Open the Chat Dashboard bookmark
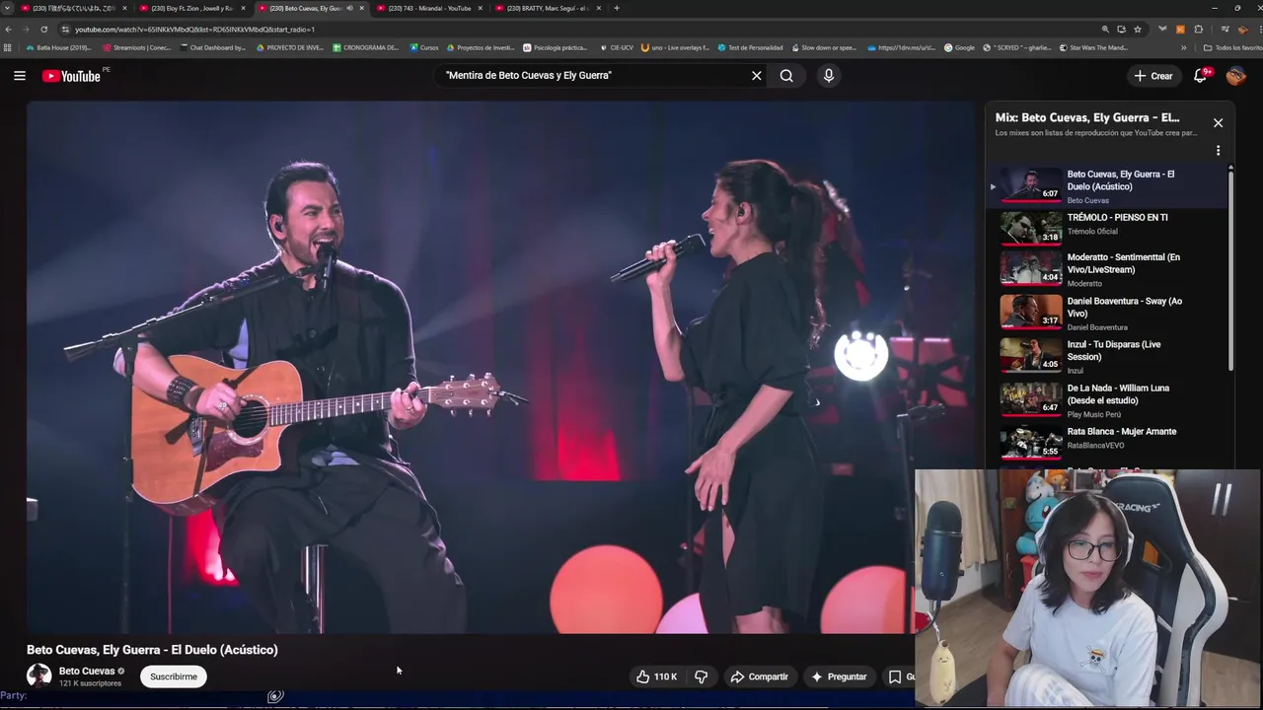The image size is (1263, 710). [x=212, y=47]
